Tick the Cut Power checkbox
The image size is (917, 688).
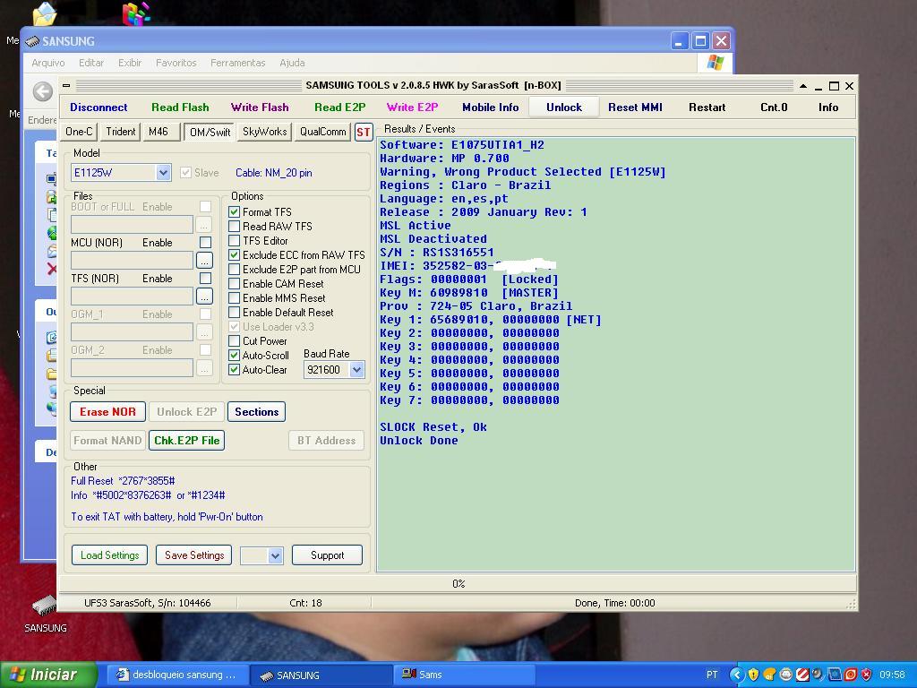234,341
